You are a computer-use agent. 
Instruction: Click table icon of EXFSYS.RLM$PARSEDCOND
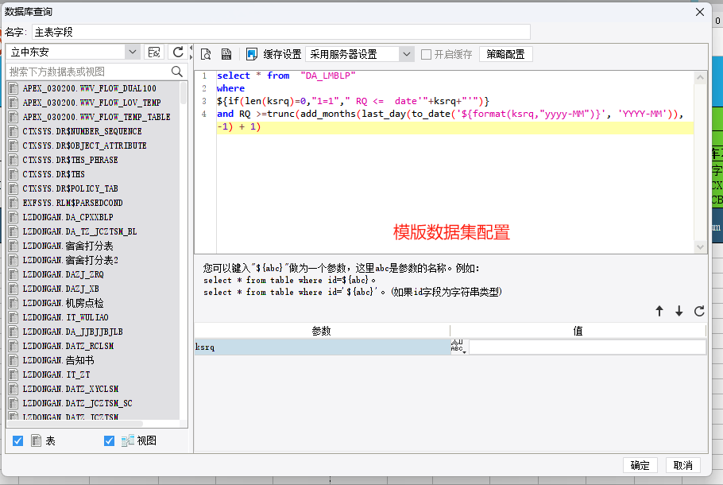[14, 203]
